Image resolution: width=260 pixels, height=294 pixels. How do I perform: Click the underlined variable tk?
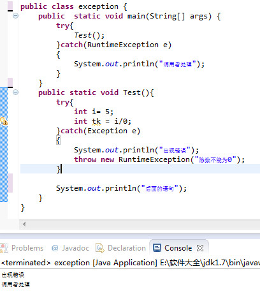[96, 121]
